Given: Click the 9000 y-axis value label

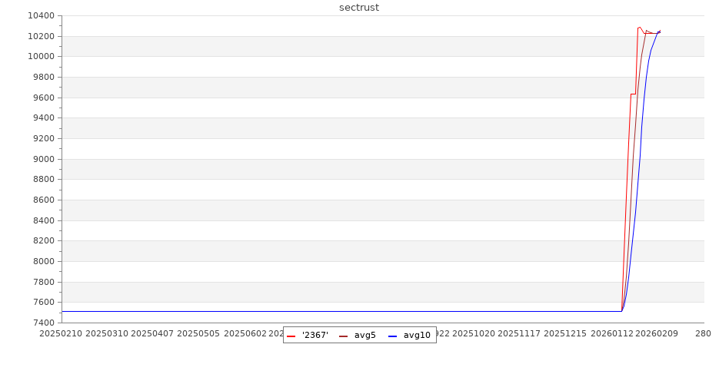Looking at the screenshot, I should (x=42, y=159).
